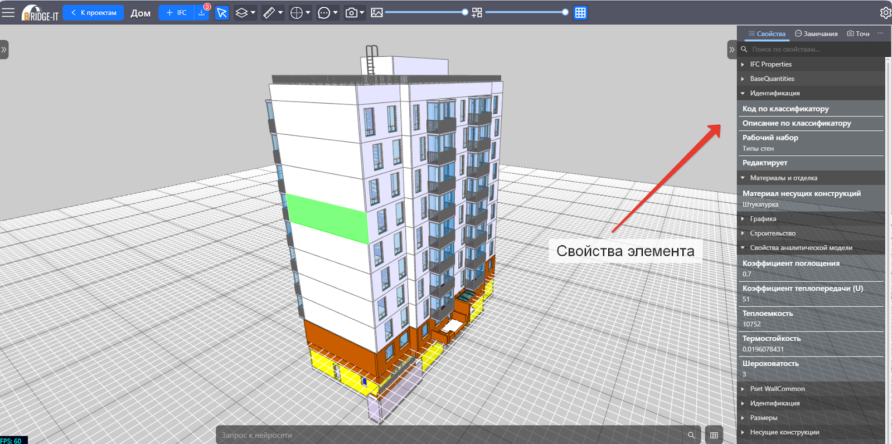The width and height of the screenshot is (892, 444).
Task: Adjust the second toolbar slider handle
Action: (565, 12)
